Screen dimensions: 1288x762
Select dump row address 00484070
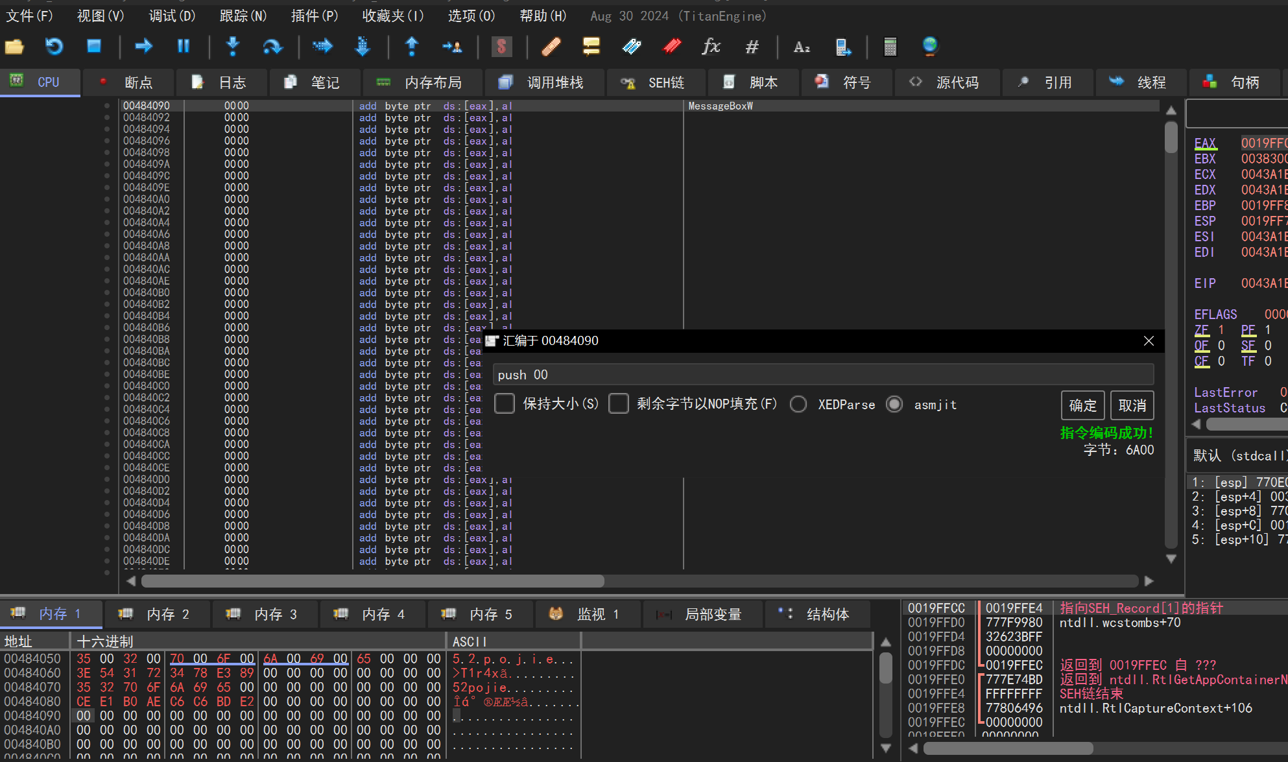pos(32,687)
